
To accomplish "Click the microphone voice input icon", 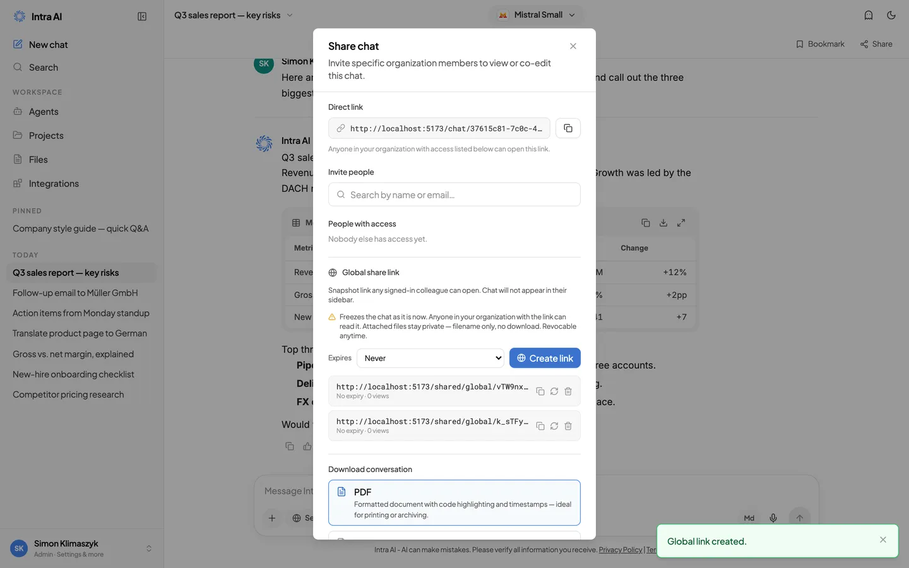I will 773,518.
